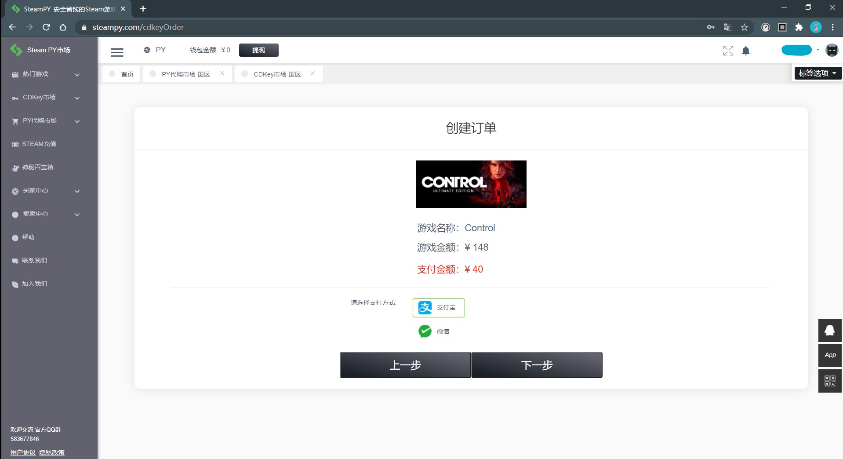
Task: Open the 用户协议 link
Action: [23, 452]
